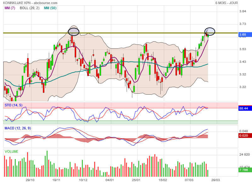The image size is (252, 183).
Task: Click the KONINKLIJKE KPN - abcbourse.com title
Action: pyautogui.click(x=30, y=3)
